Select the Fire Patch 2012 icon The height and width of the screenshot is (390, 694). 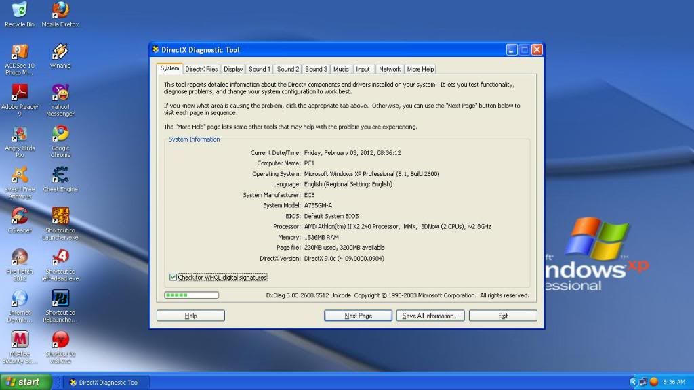[x=20, y=265]
